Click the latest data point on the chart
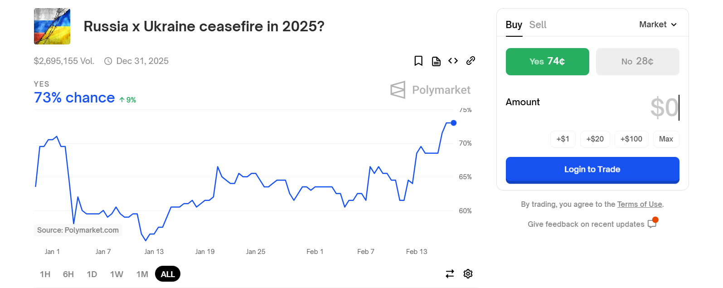Screen dimensions: 723x288 [453, 123]
